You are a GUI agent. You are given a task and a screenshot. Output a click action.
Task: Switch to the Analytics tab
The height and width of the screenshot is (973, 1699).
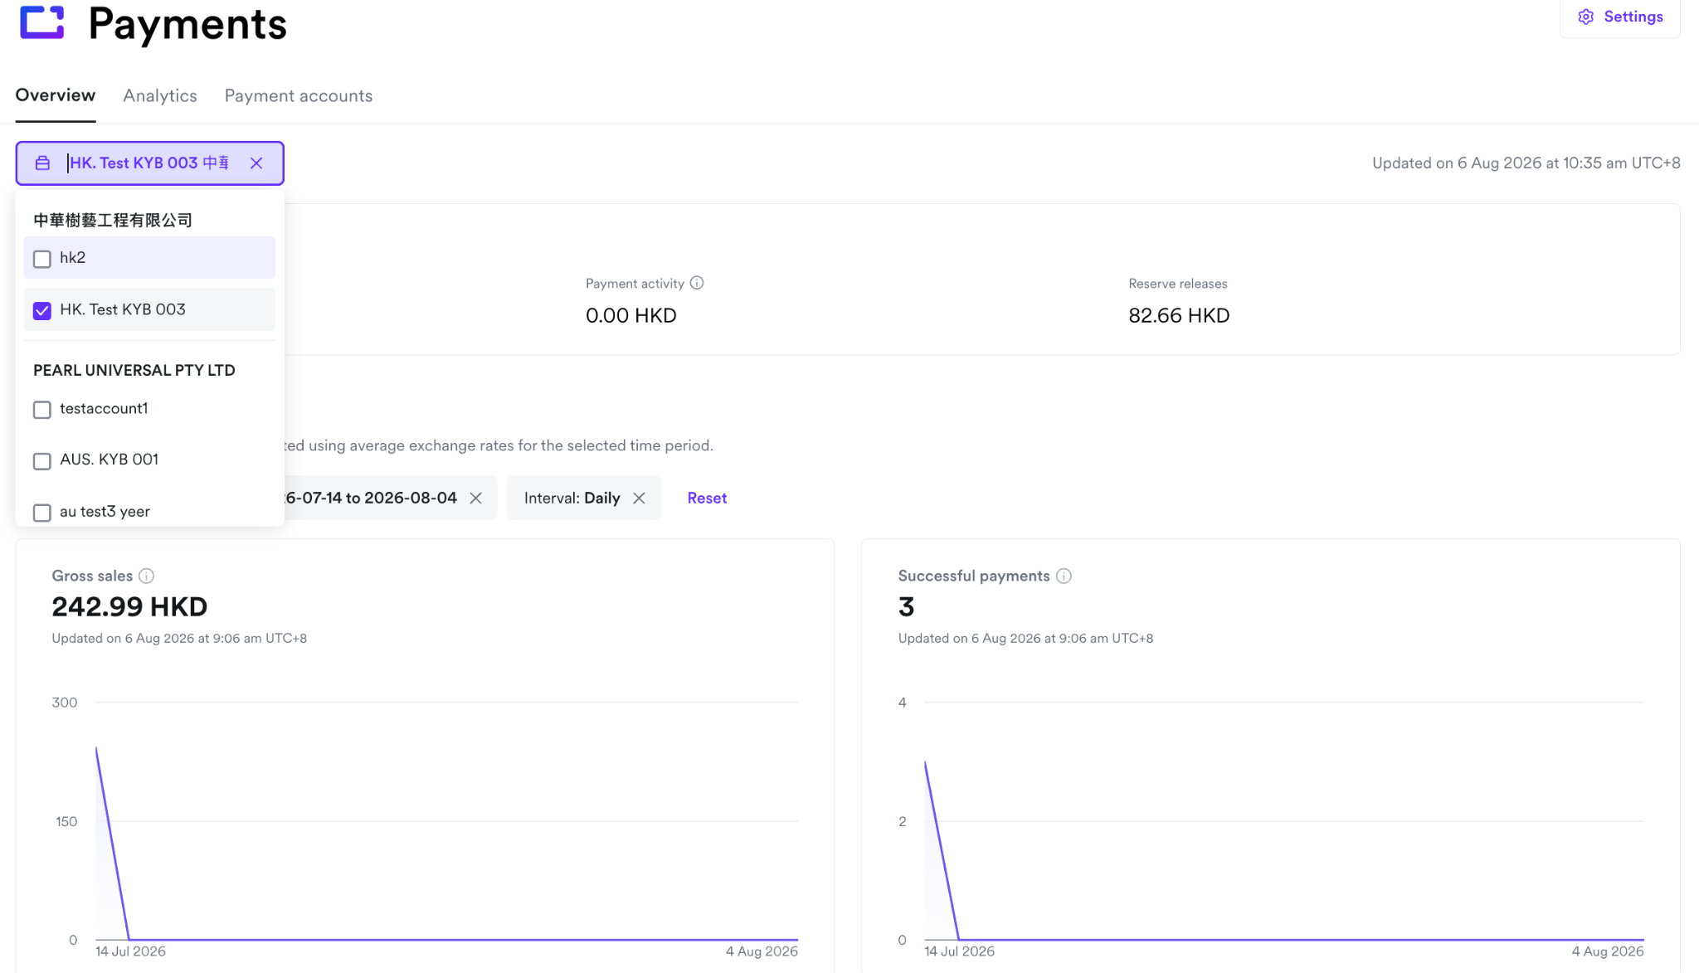pyautogui.click(x=160, y=95)
